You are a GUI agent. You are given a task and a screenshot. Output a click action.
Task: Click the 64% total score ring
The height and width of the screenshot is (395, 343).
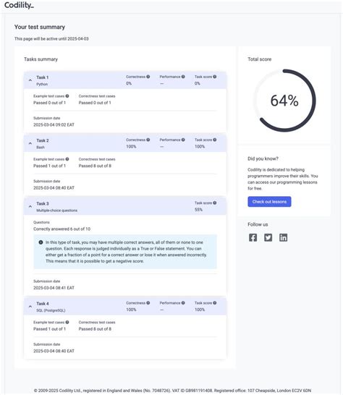click(284, 101)
